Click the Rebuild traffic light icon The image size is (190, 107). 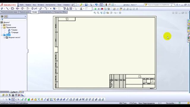(x=106, y=5)
